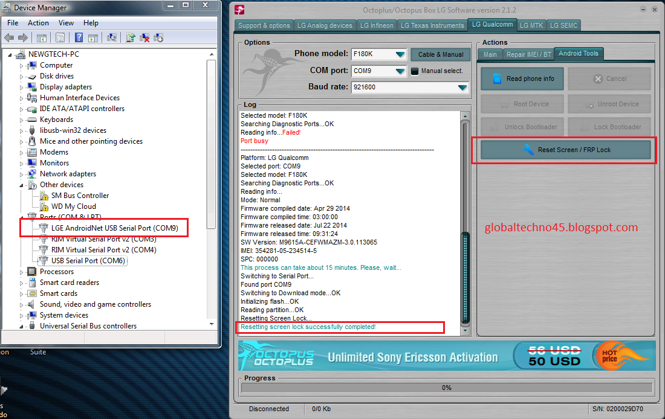Switch to the LG Infineon tab

click(x=377, y=25)
